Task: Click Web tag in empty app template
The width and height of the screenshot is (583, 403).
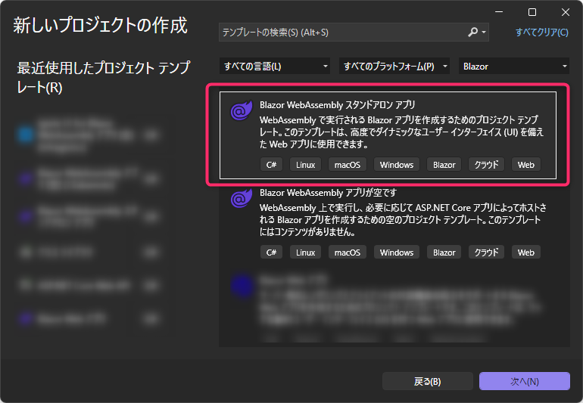Action: (x=526, y=253)
